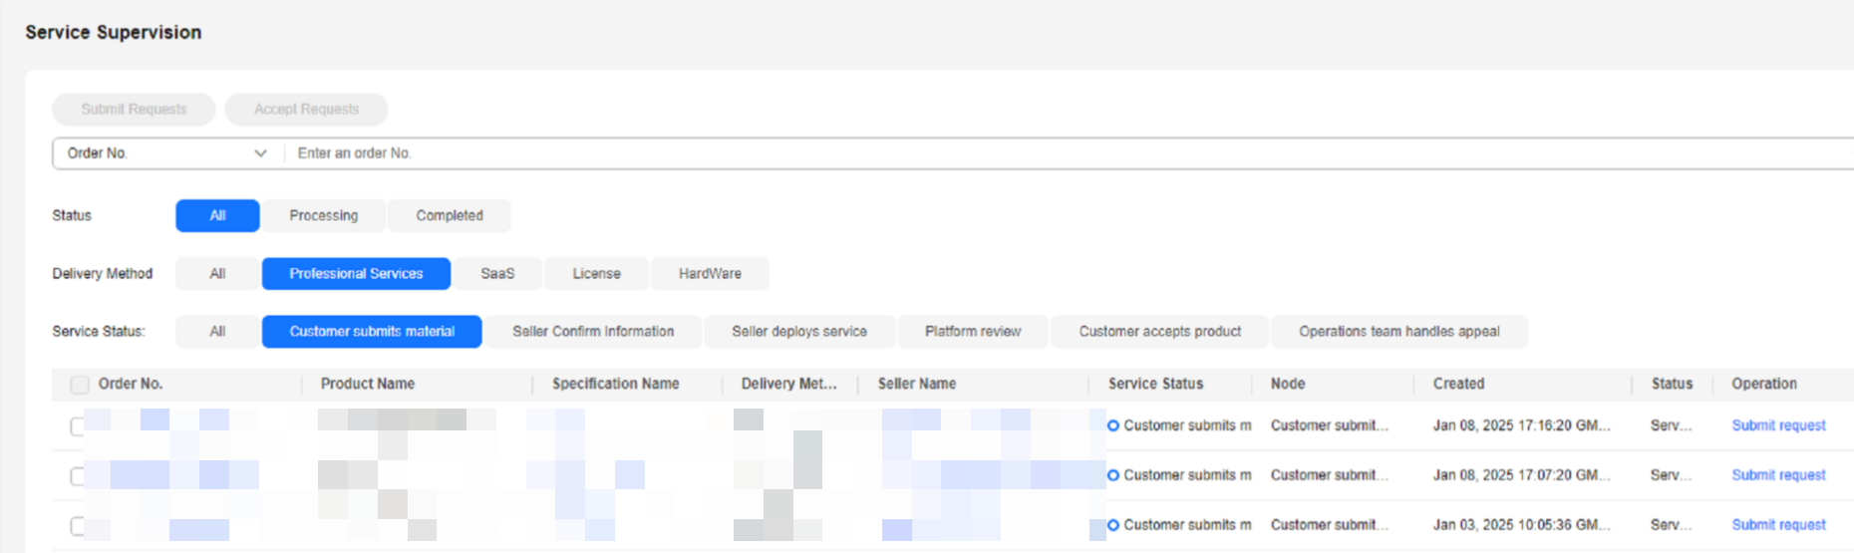The height and width of the screenshot is (553, 1854).
Task: Filter by Seller Confirm Information
Action: click(x=593, y=332)
